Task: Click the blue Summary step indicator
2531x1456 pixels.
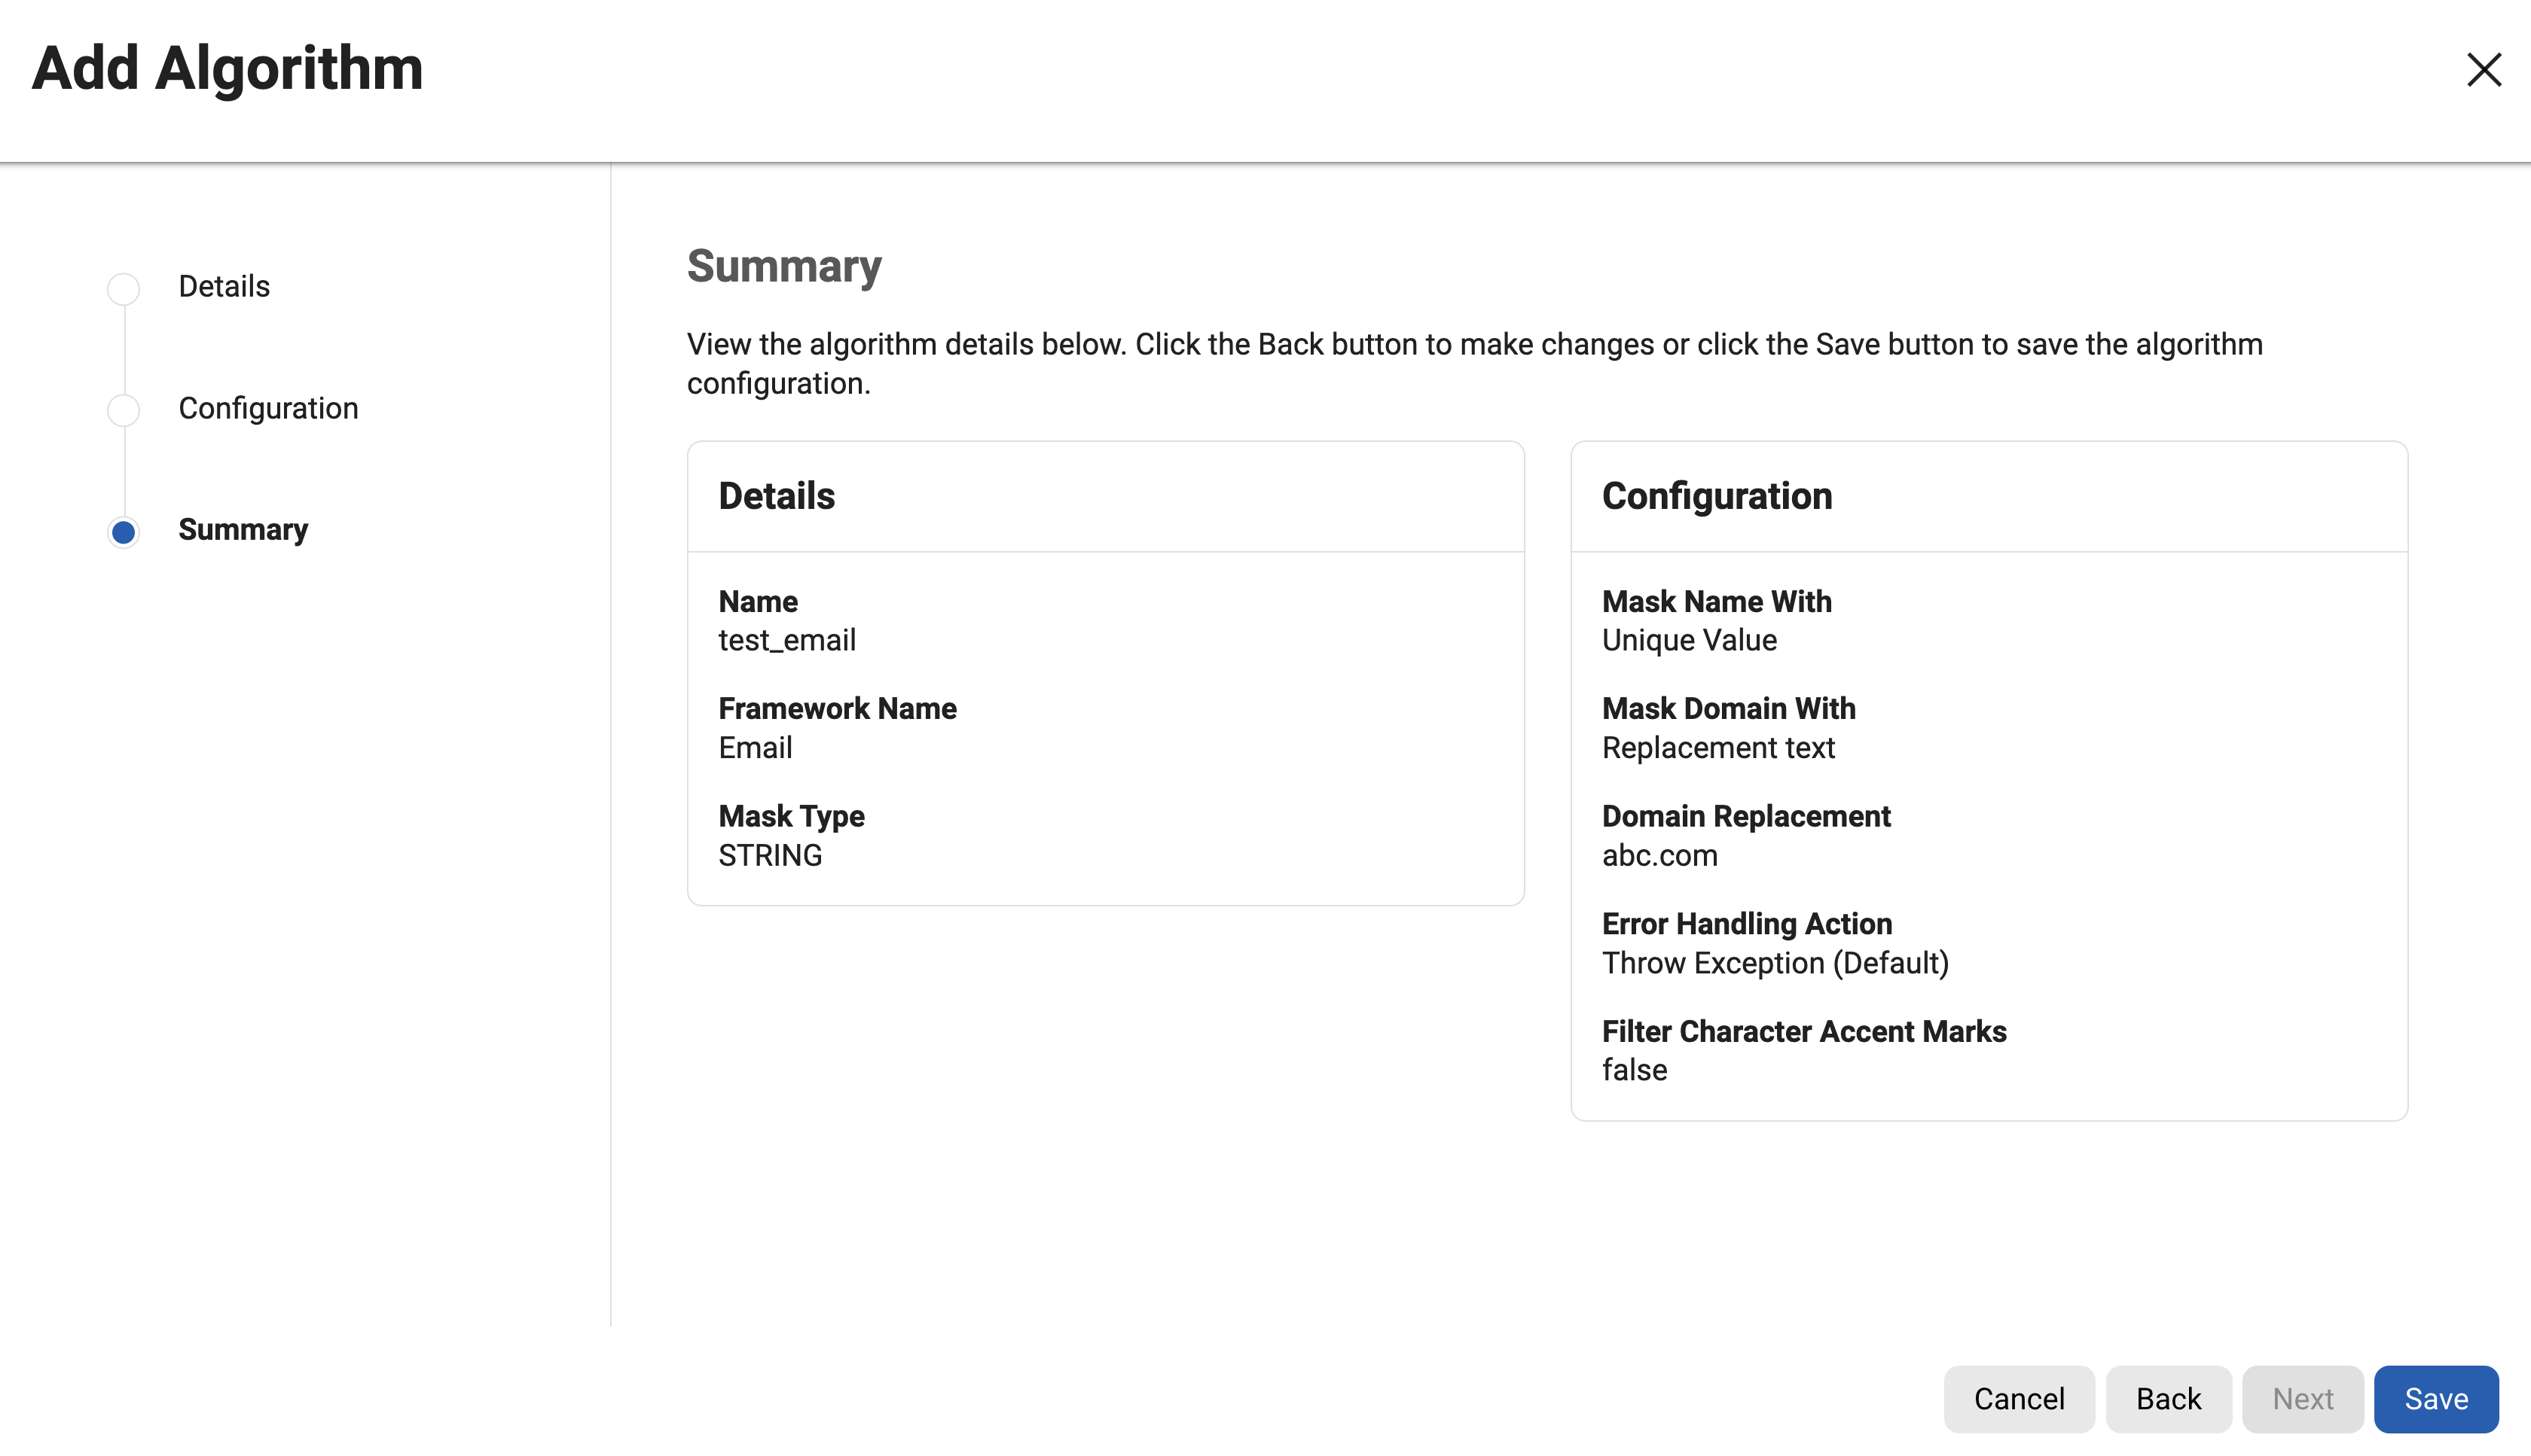Action: point(123,532)
